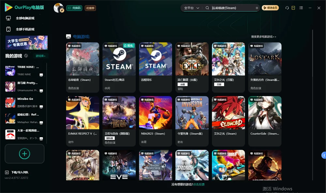Viewport: 326px width, 193px height.
Task: Click the 点击反馈 feedback link
Action: coord(199,185)
